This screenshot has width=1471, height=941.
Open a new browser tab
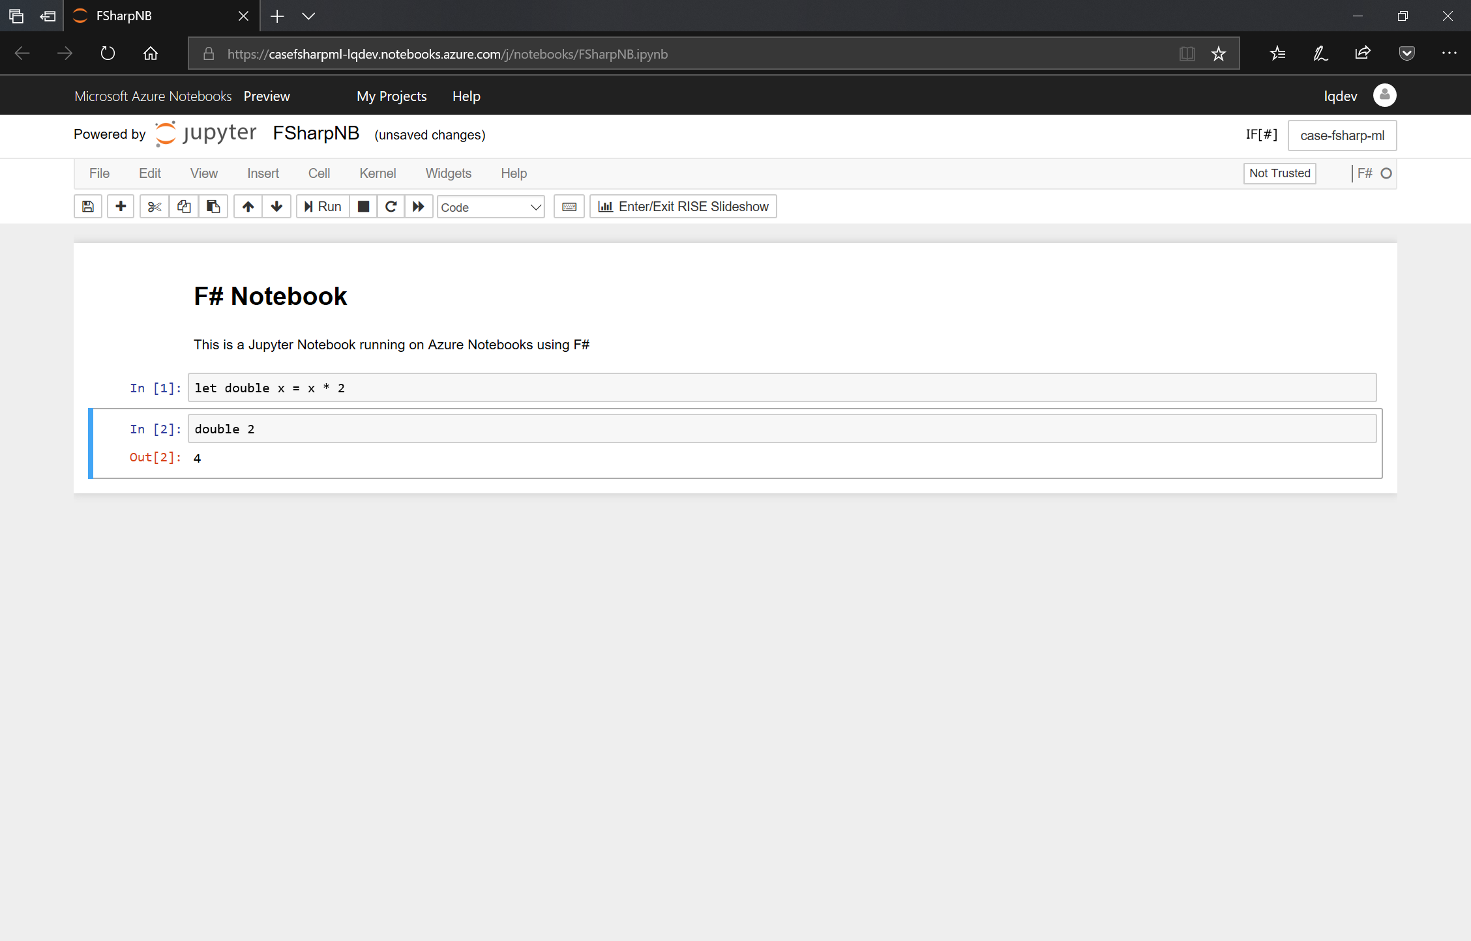point(277,16)
